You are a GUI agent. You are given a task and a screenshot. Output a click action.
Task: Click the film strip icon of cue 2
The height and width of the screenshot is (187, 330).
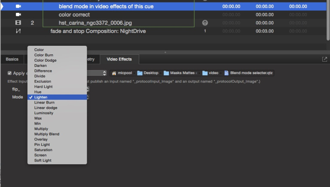pos(18,23)
